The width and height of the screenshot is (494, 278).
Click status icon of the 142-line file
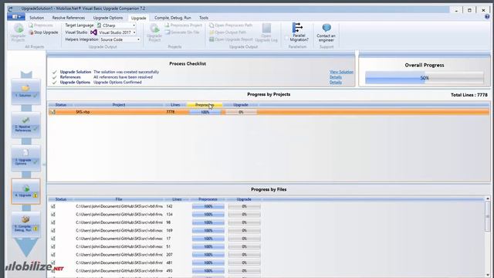point(53,206)
